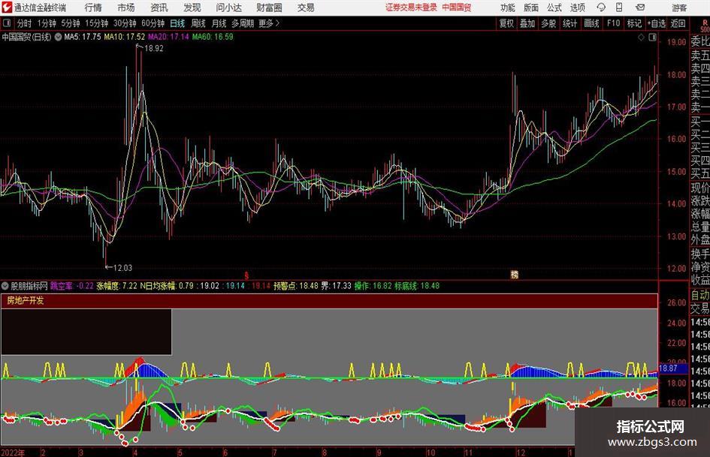710x457 pixels.
Task: Click the 跳空率 indicator label
Action: [x=61, y=286]
